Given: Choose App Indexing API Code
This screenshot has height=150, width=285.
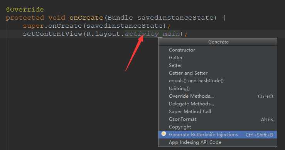Looking at the screenshot, I should (x=218, y=142).
